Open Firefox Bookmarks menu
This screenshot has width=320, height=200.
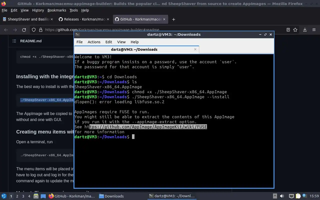pyautogui.click(x=57, y=10)
